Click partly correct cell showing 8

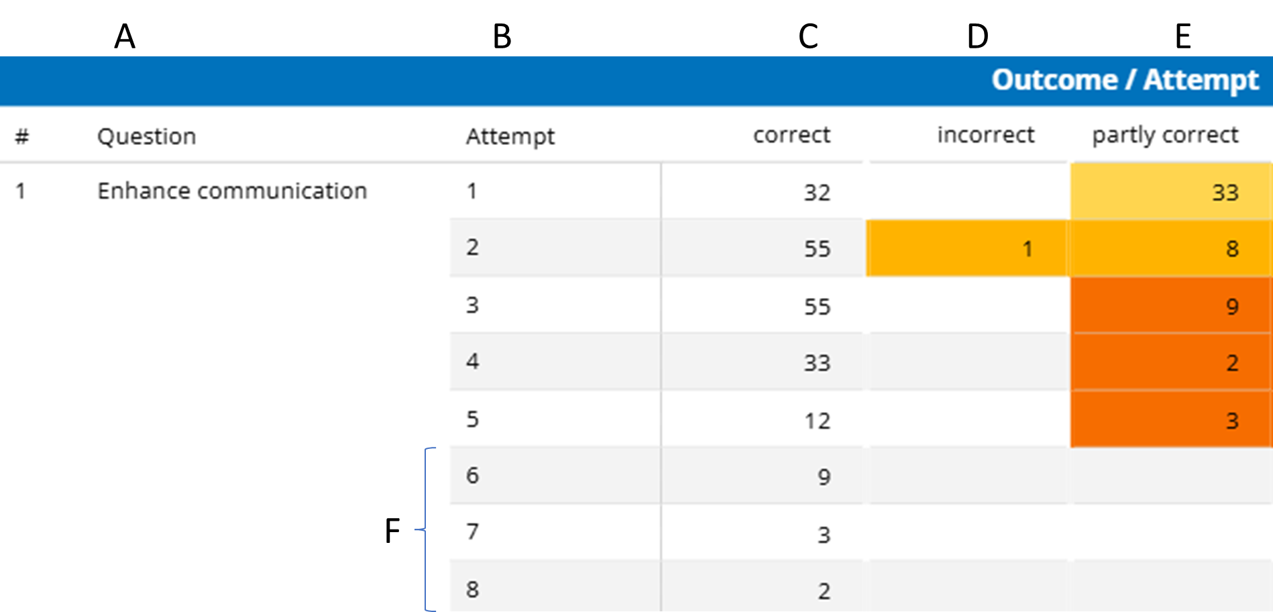(x=1170, y=249)
